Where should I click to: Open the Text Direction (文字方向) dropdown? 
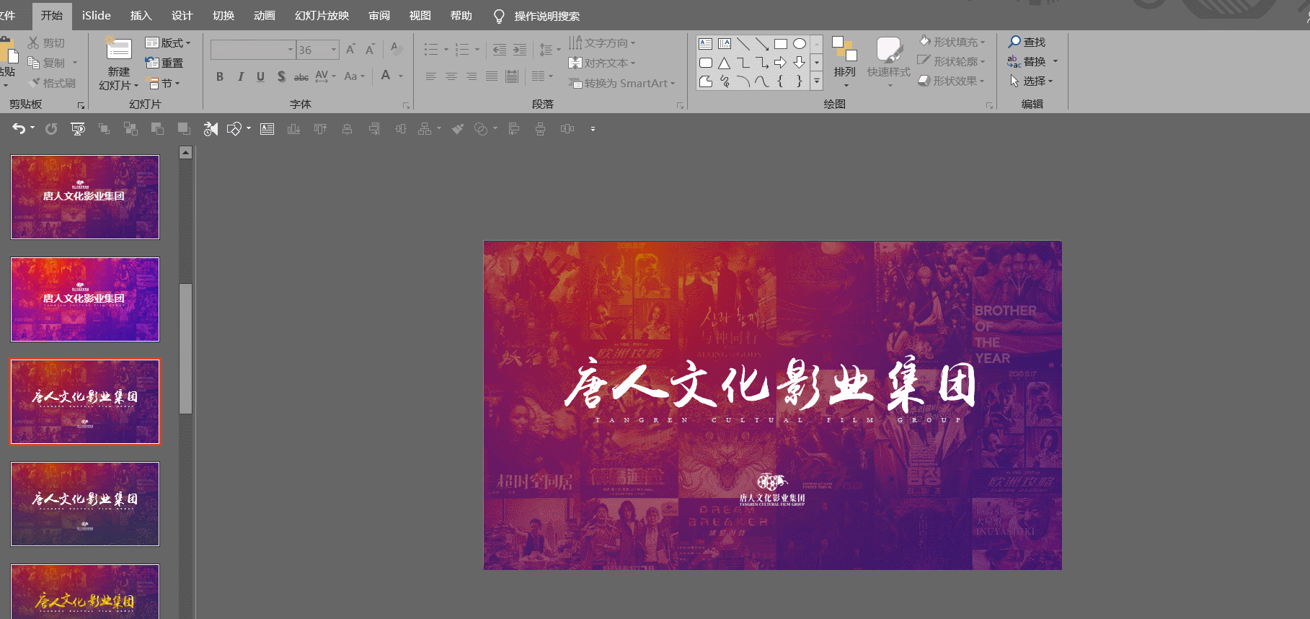tap(603, 43)
